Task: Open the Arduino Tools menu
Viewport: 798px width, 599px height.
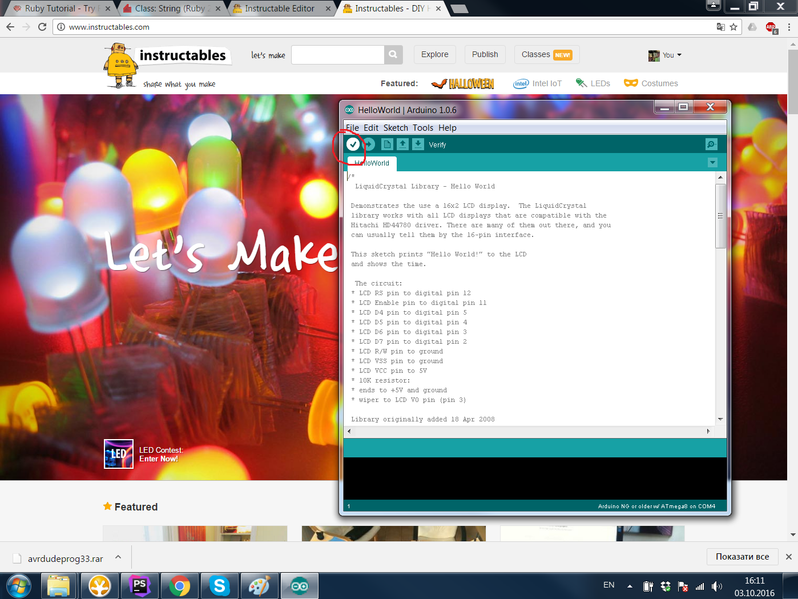Action: pos(423,128)
